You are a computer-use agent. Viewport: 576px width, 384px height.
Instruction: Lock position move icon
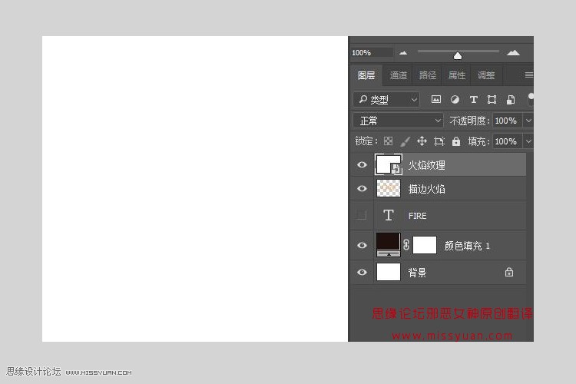[422, 141]
